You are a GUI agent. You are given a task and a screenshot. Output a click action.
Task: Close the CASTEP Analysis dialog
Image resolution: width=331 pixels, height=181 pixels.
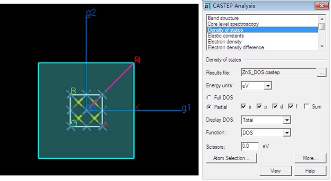pyautogui.click(x=321, y=6)
